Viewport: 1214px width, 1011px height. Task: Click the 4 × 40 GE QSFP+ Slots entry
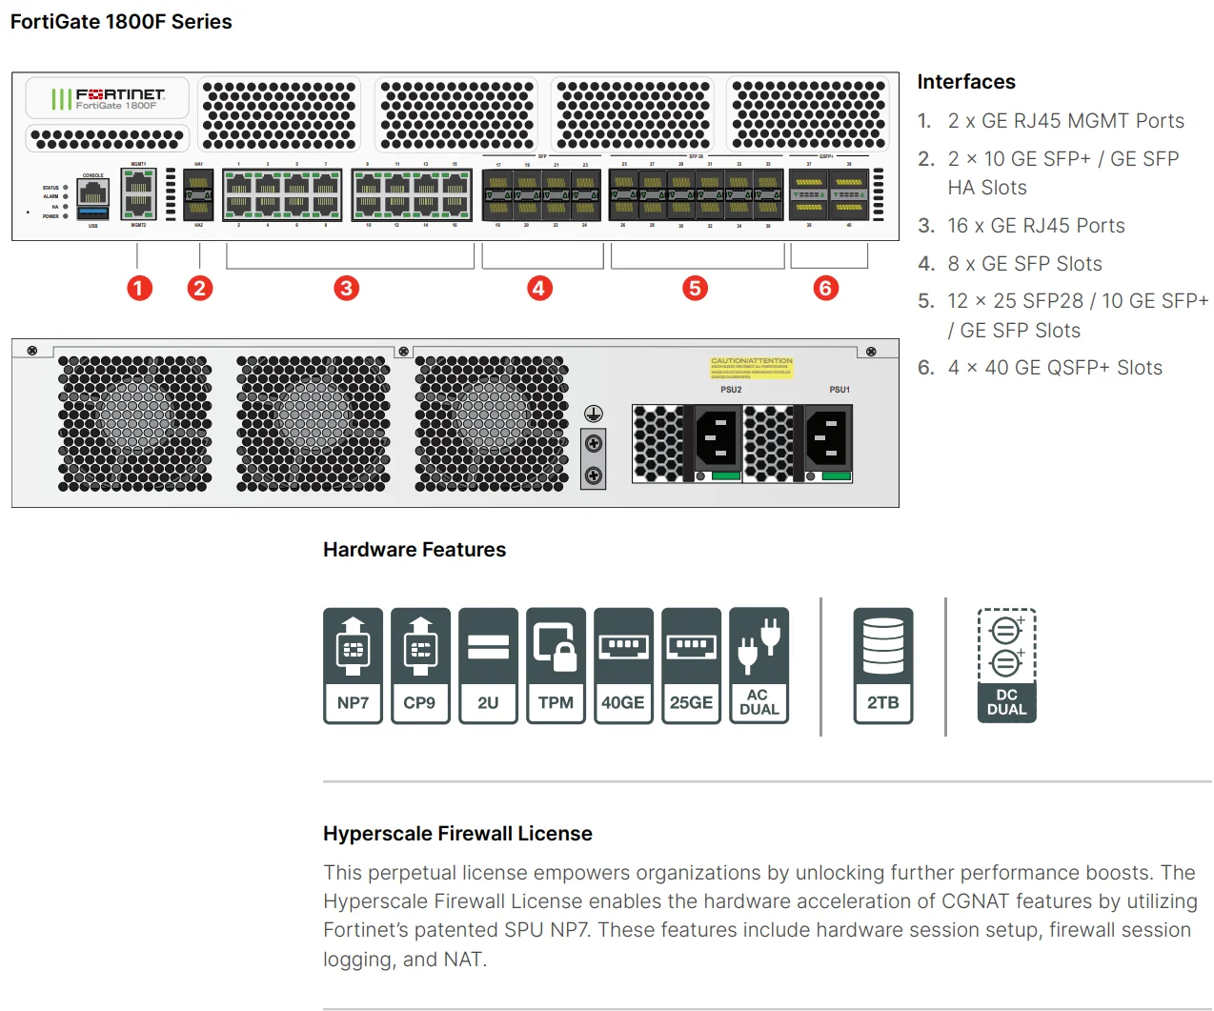[x=1055, y=367]
